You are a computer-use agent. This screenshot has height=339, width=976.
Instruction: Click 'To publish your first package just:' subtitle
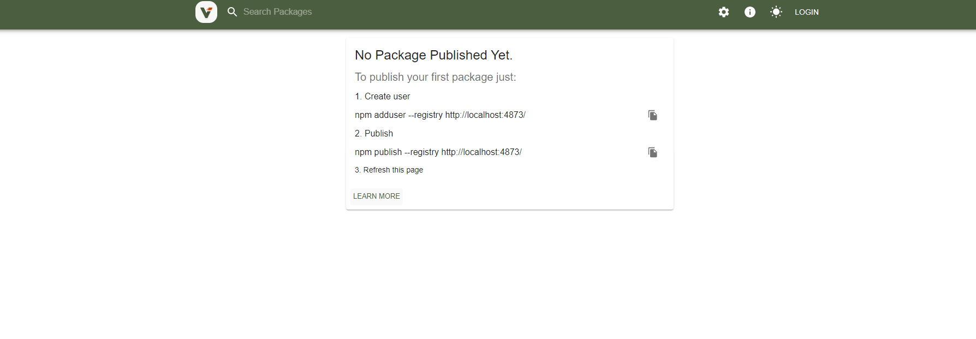pos(435,77)
